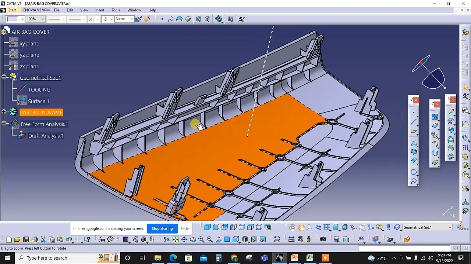Click the New document icon
This screenshot has height=264, width=471.
click(9, 239)
